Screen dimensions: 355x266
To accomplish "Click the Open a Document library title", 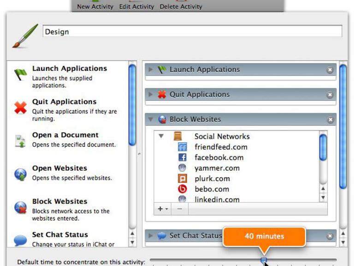I will click(x=65, y=135).
